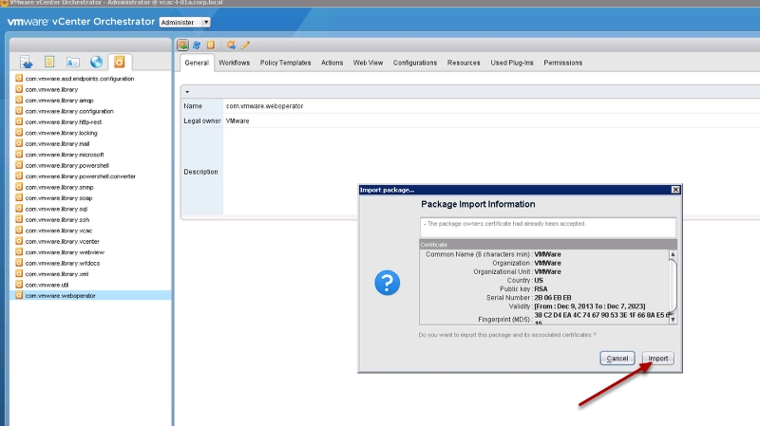760x426 pixels.
Task: Select com.vmware.library.http-rest package
Action: coord(64,122)
